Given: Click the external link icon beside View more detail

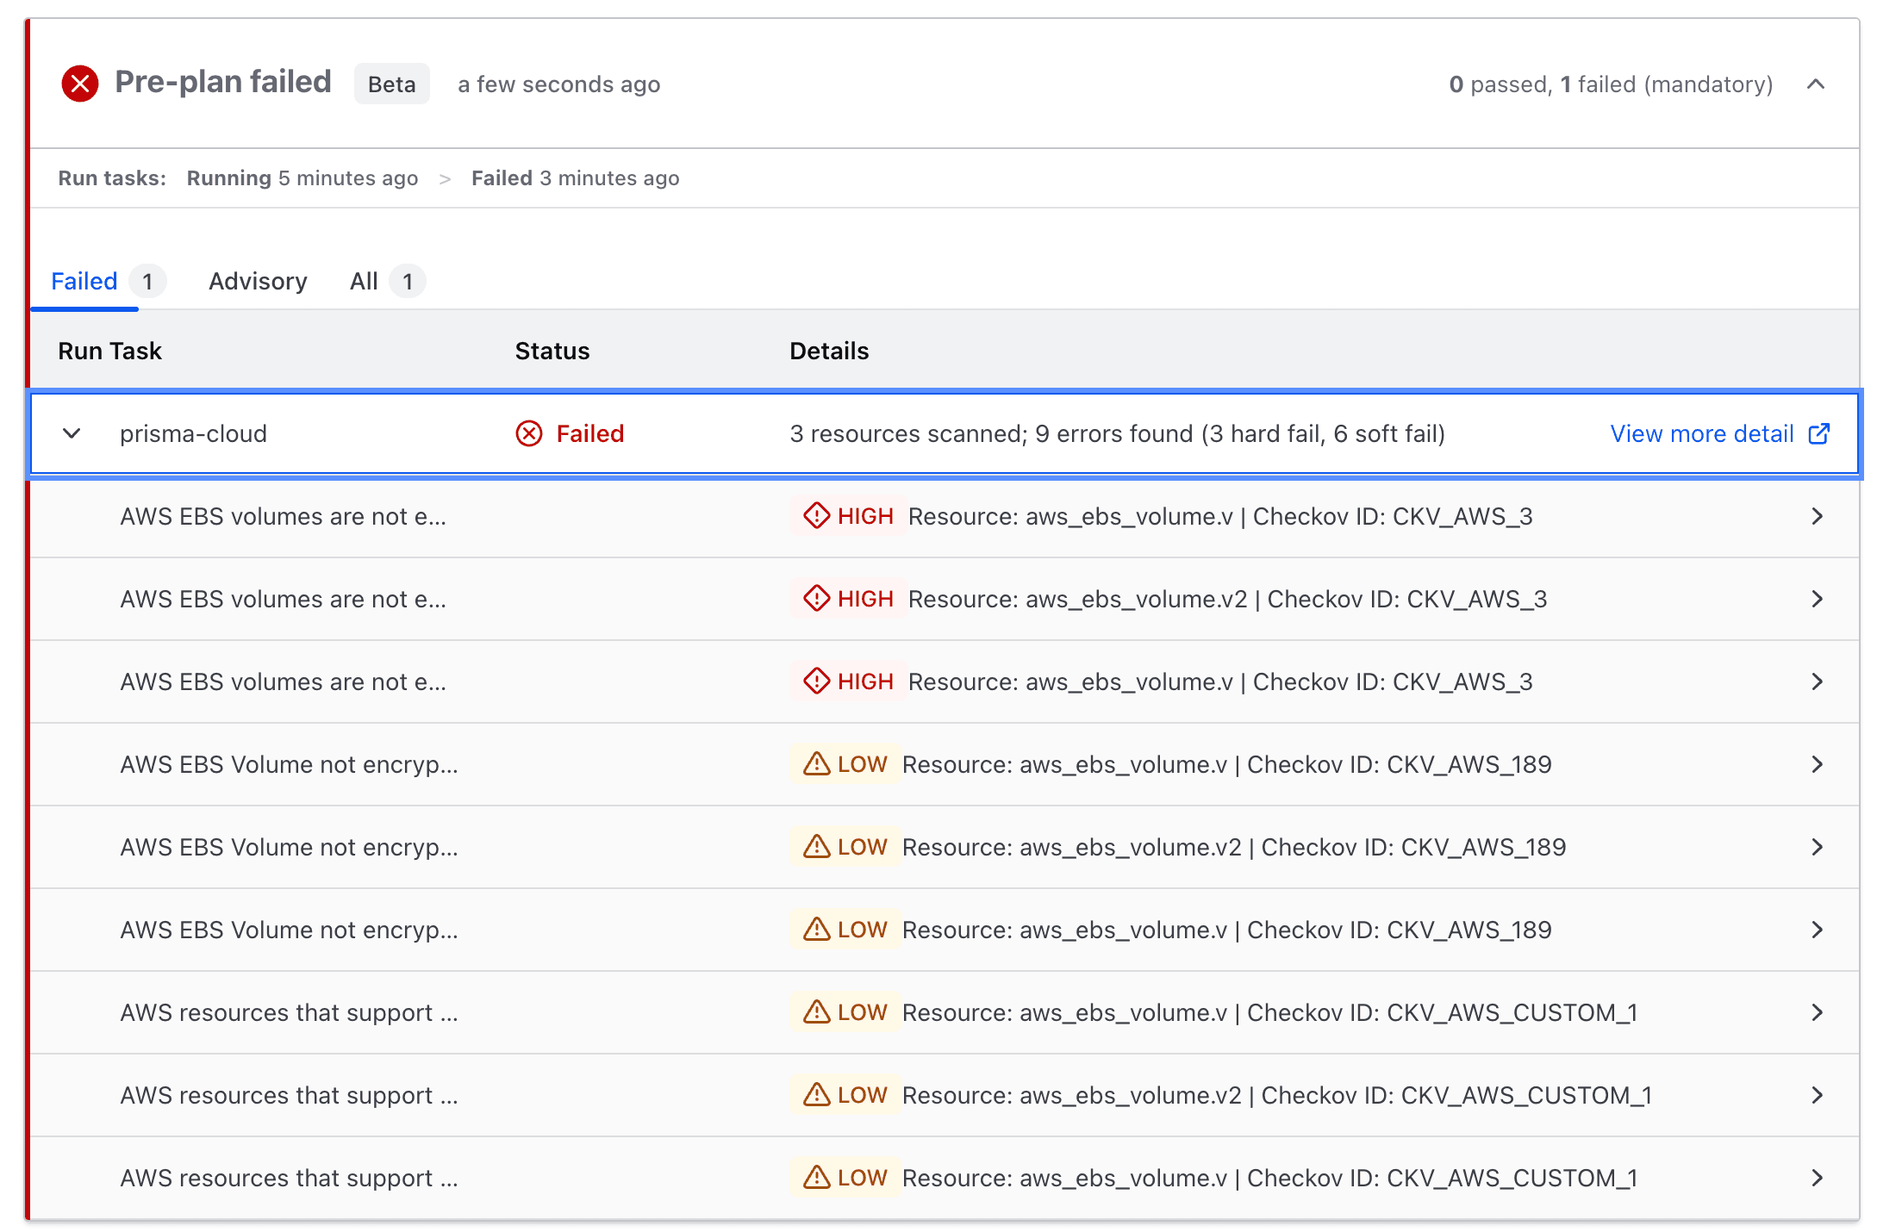Looking at the screenshot, I should [x=1818, y=433].
